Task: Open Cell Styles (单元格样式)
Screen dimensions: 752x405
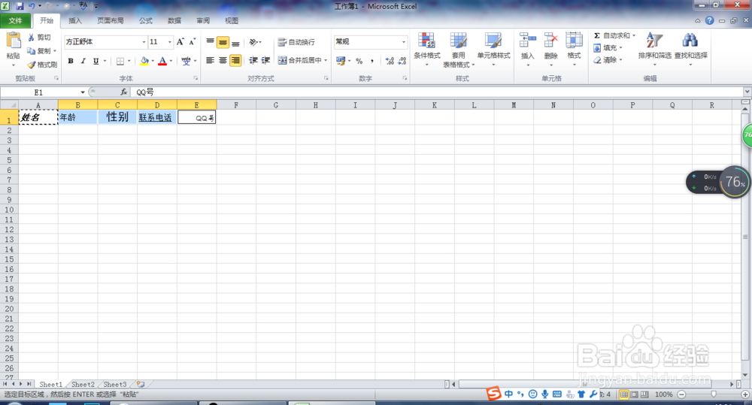Action: 493,48
